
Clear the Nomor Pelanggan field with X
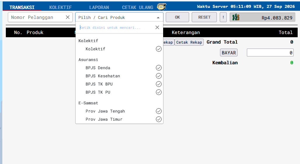(x=67, y=17)
